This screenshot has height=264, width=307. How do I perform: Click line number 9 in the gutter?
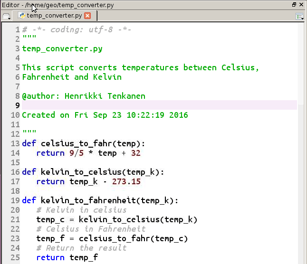click(x=18, y=105)
